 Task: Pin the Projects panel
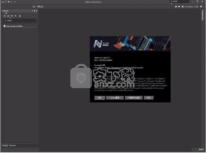[34, 11]
